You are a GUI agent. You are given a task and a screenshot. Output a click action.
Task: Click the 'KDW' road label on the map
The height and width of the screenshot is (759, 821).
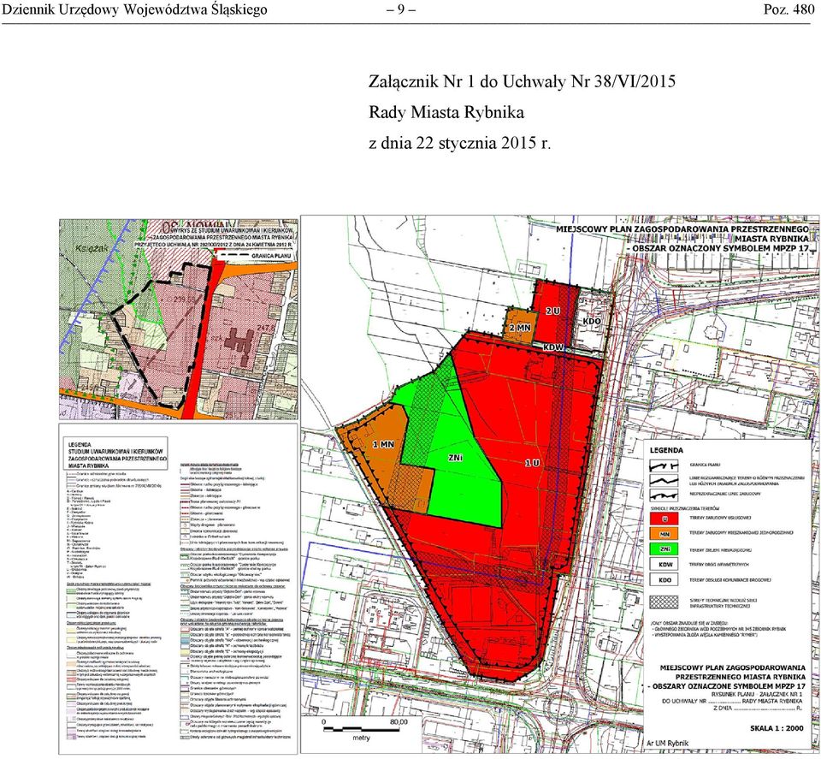(x=553, y=347)
